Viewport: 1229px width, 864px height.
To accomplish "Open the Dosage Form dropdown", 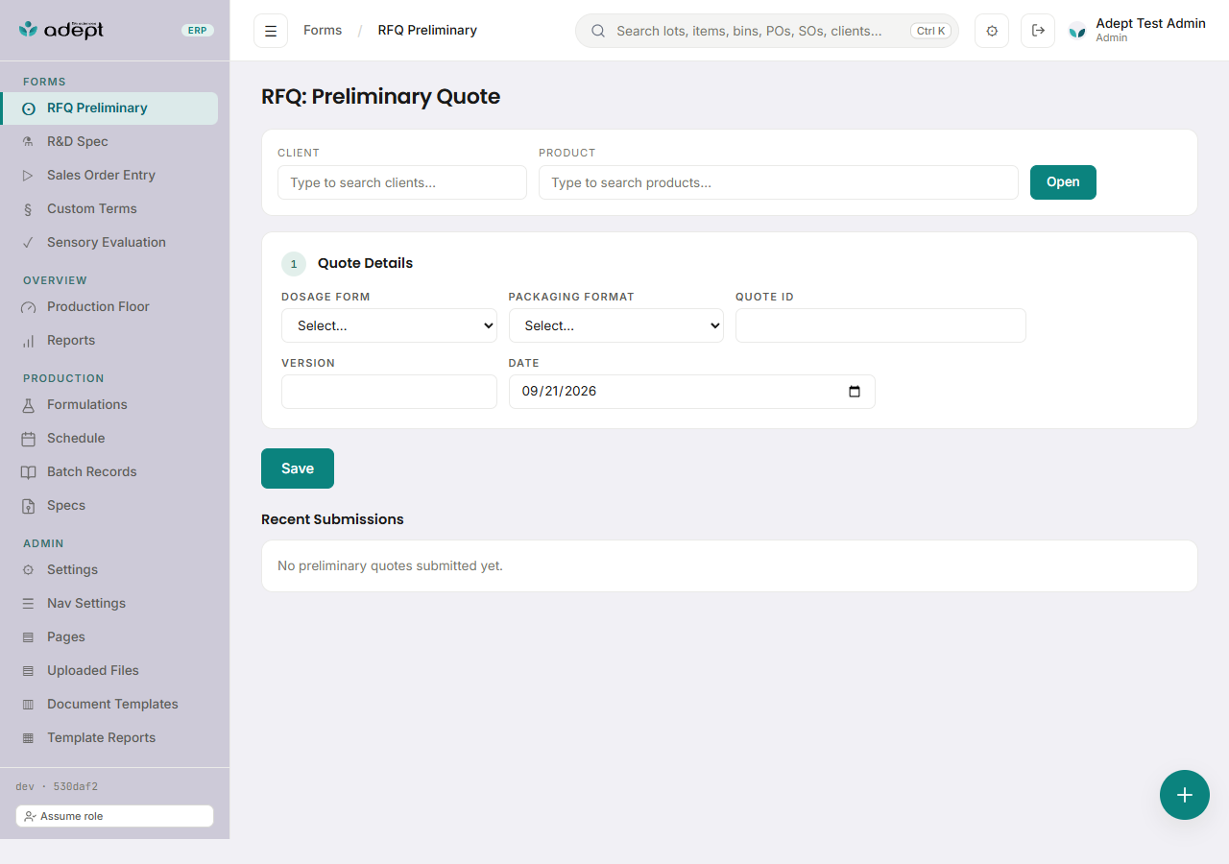I will tap(389, 325).
